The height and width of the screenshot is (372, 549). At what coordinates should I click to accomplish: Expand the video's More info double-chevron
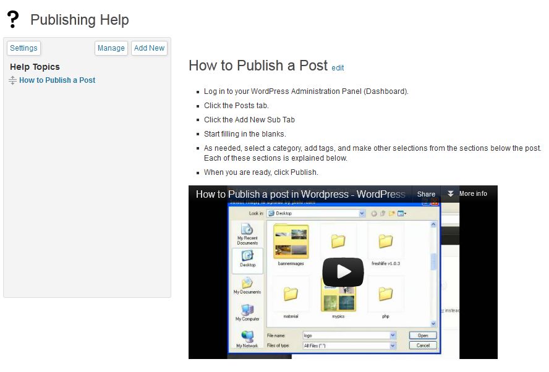point(451,193)
